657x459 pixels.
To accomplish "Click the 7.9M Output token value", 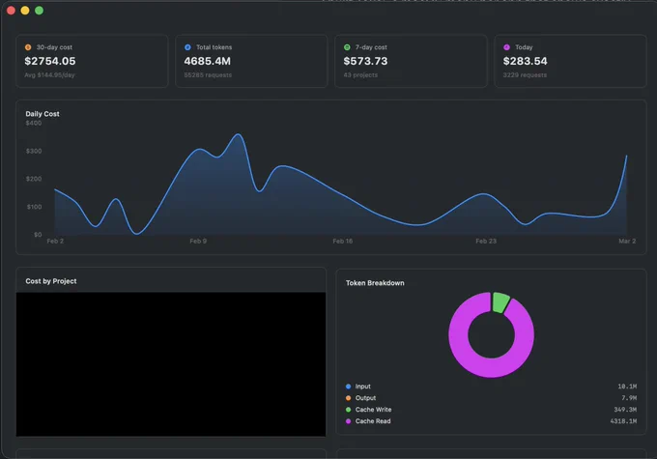I will pyautogui.click(x=629, y=398).
